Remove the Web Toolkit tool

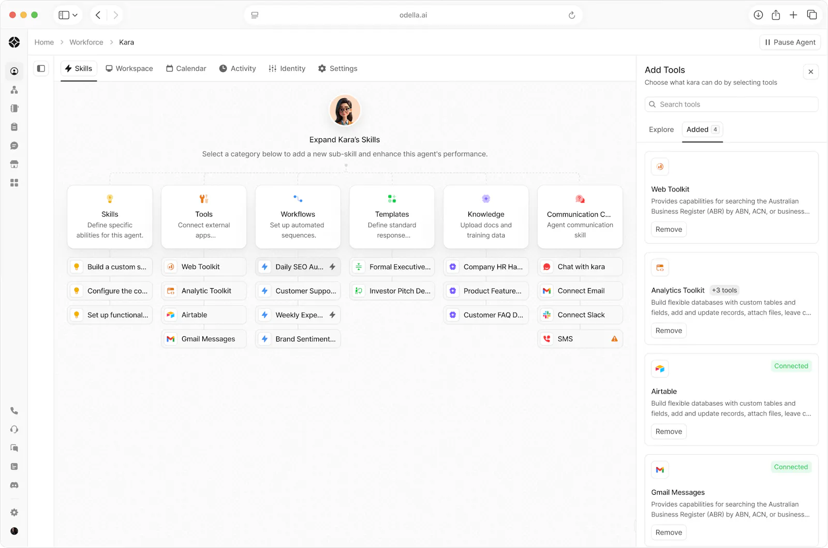[x=669, y=229]
